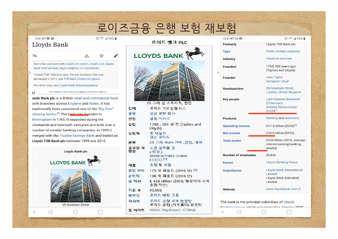
Task: Open "Sampson Lloyd" founder link
Action: point(277,81)
